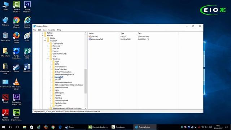This screenshot has height=130, width=231.
Task: Launch Camtasia Studio 8 desktop shortcut
Action: tap(16, 6)
